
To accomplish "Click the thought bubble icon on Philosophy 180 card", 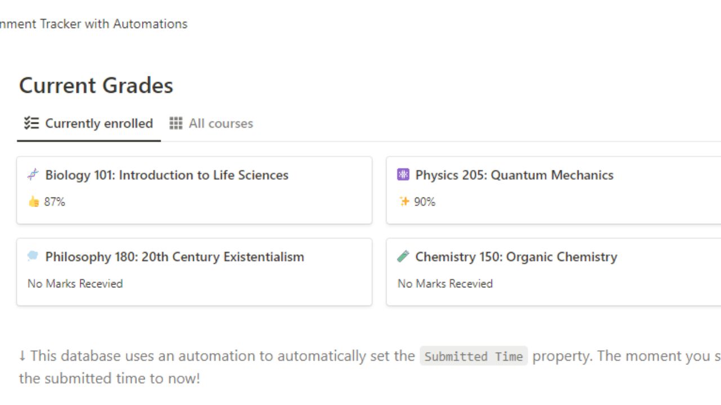I will (x=33, y=256).
